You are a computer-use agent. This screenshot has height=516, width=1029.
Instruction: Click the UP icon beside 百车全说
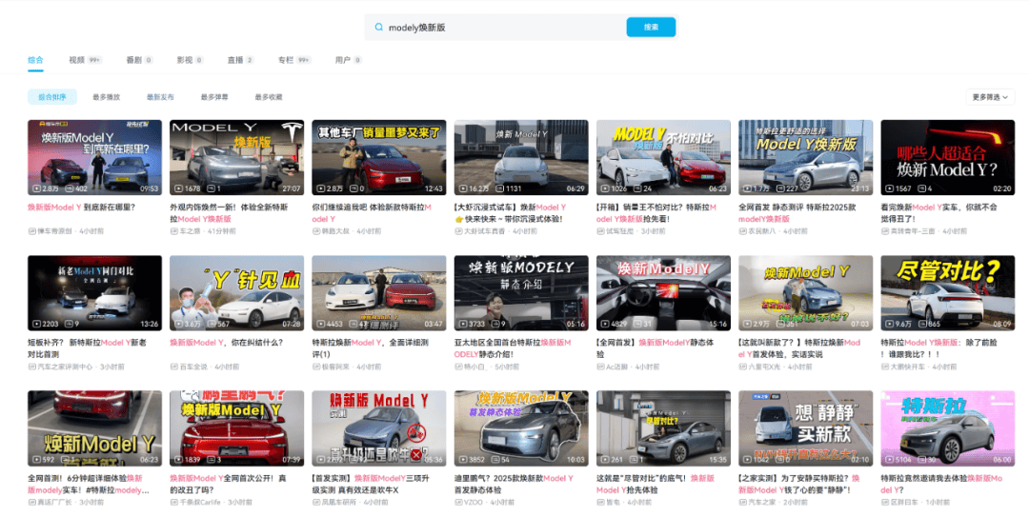(x=173, y=367)
